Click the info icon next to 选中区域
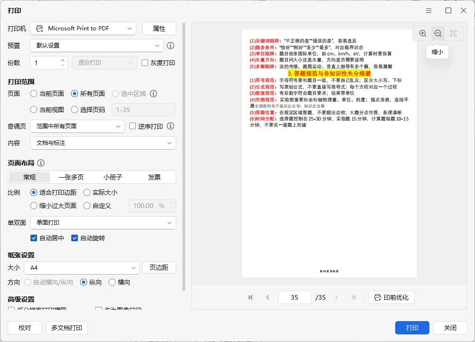The image size is (475, 342). click(x=153, y=94)
